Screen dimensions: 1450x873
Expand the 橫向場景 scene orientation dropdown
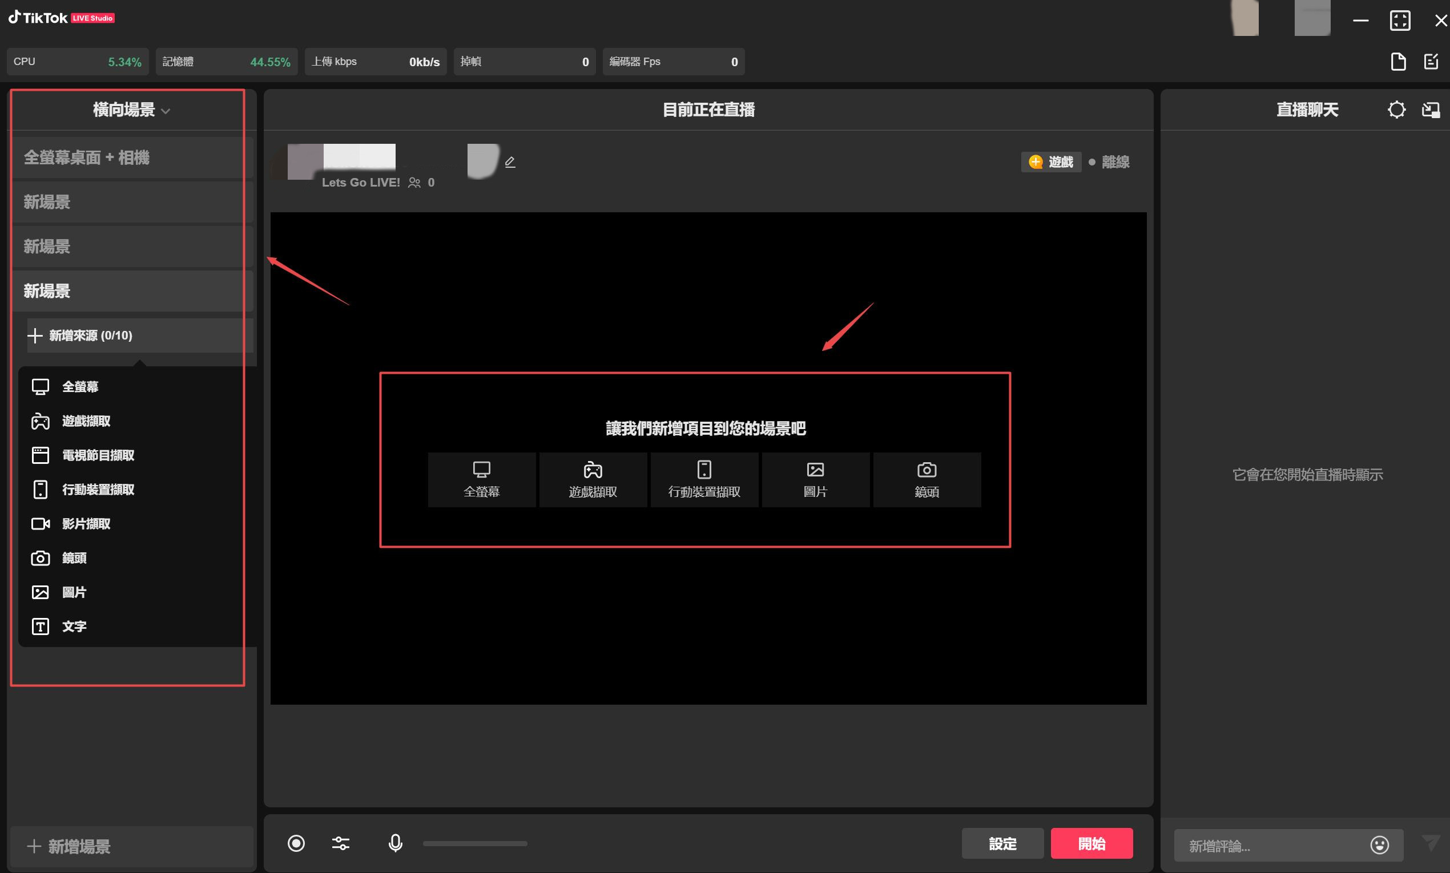[132, 110]
